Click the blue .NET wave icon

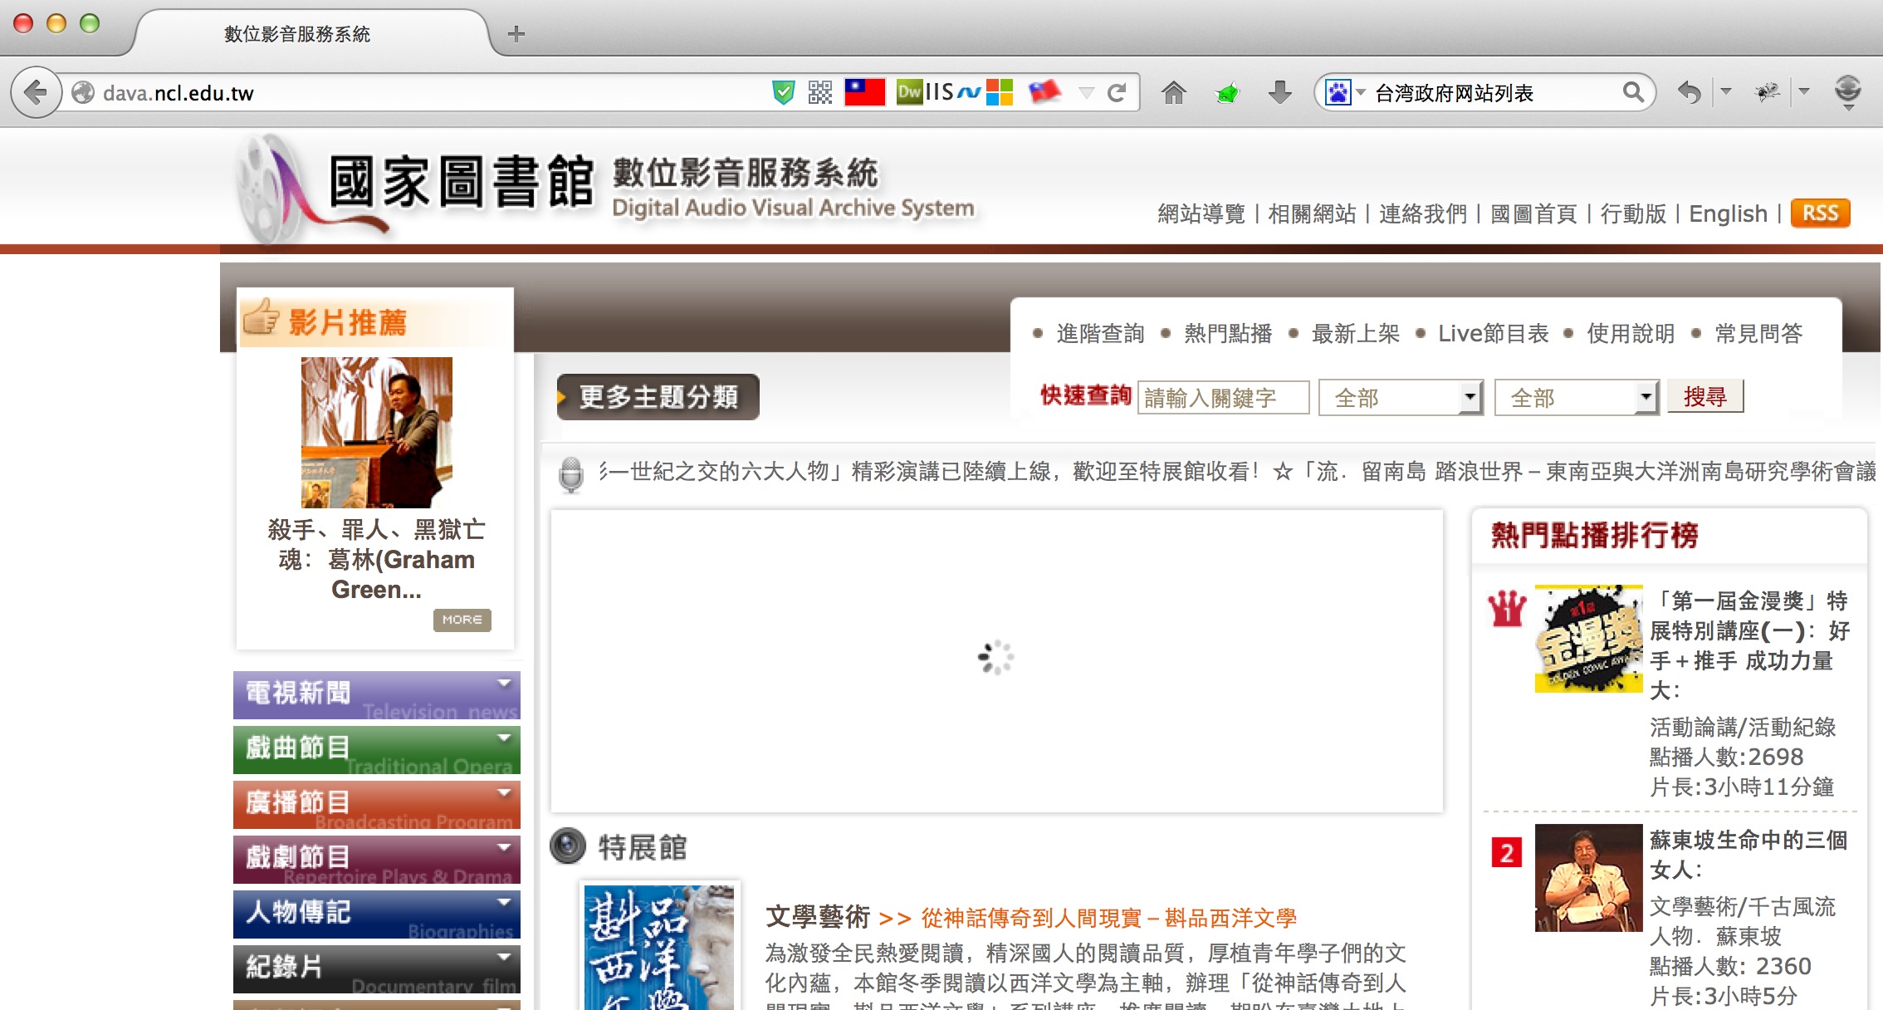coord(969,92)
